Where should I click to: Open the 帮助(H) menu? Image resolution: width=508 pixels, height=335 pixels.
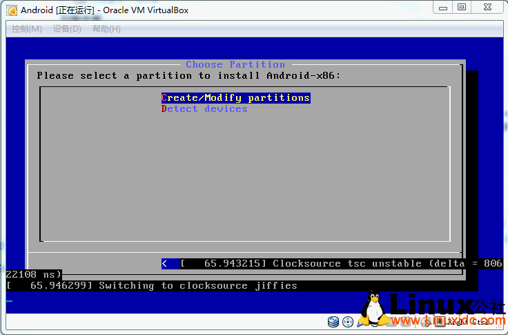click(x=106, y=29)
